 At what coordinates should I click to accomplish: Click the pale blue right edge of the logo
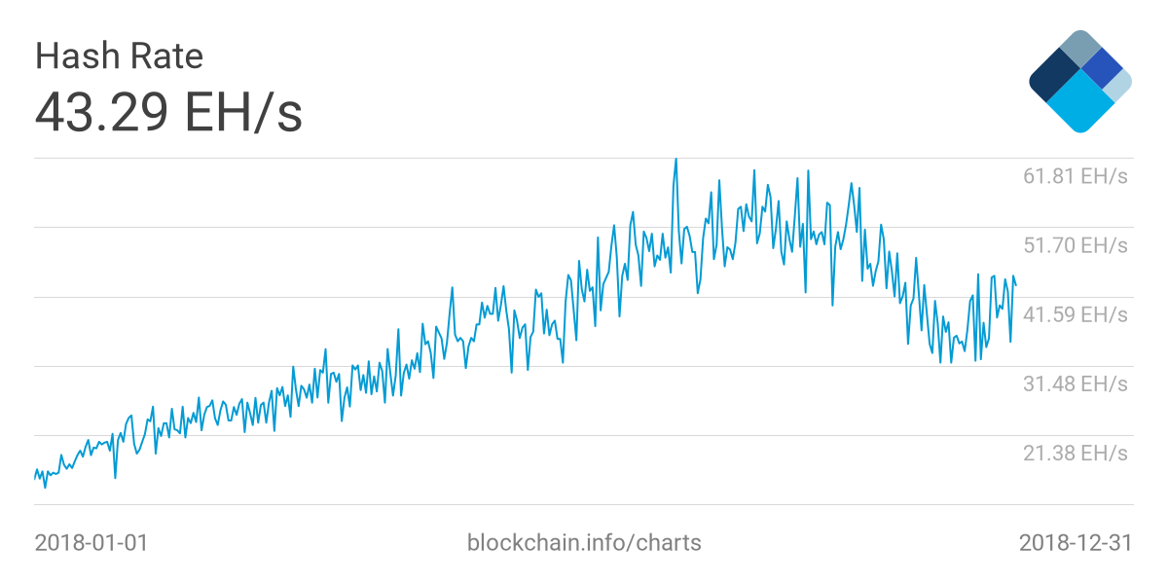point(1120,84)
